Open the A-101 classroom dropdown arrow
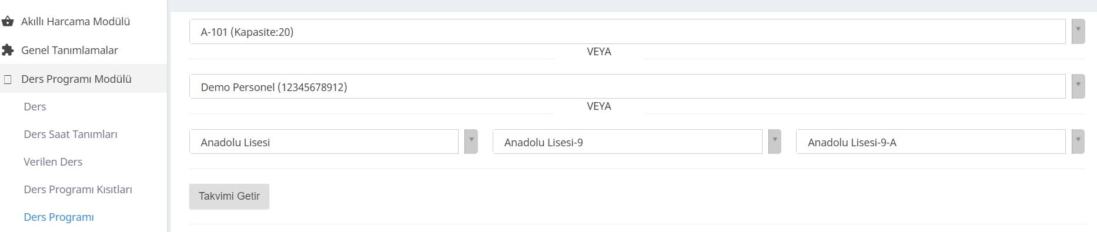This screenshot has height=232, width=1097. (x=1078, y=31)
